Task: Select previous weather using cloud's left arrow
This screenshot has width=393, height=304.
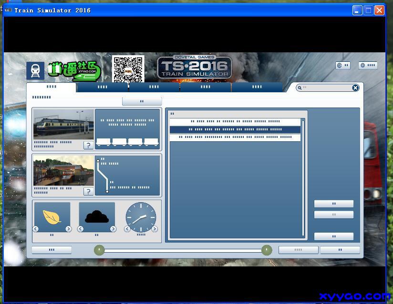Action: click(81, 229)
